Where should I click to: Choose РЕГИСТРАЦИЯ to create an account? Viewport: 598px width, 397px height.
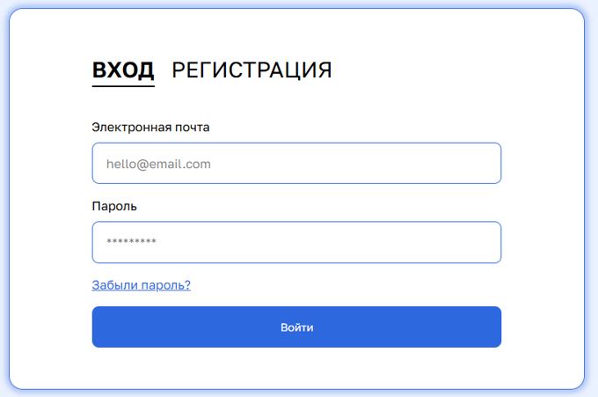(x=252, y=70)
